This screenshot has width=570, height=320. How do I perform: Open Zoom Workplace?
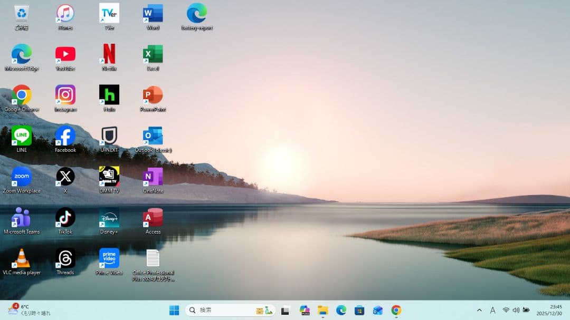[x=21, y=176]
